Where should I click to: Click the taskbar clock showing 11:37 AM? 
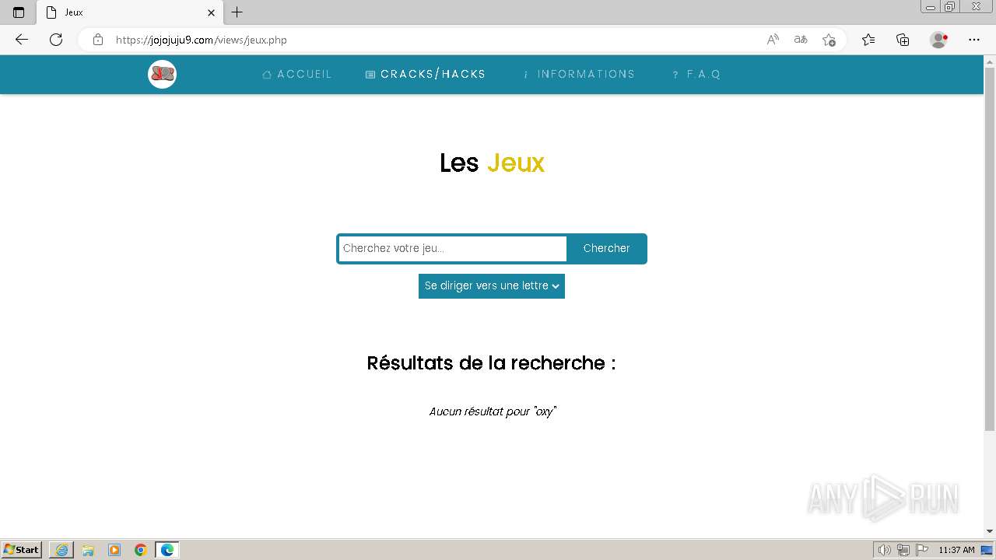coord(956,550)
